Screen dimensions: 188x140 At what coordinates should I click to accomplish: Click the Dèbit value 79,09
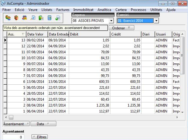(x=105, y=52)
